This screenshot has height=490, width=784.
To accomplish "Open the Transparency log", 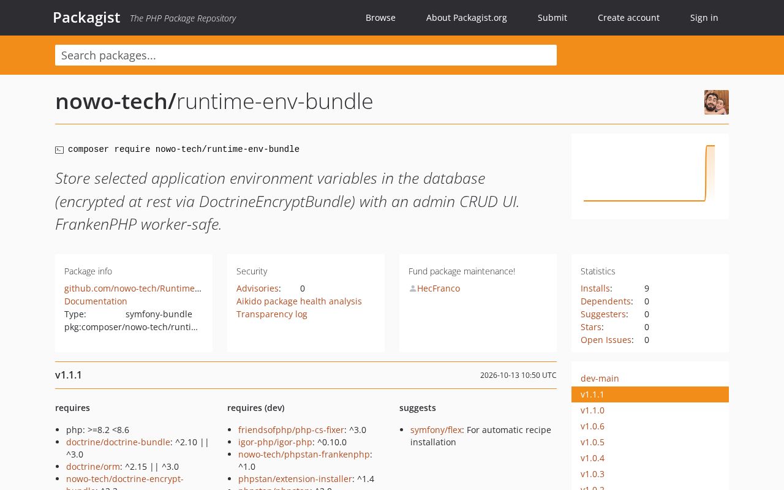I will tap(272, 314).
